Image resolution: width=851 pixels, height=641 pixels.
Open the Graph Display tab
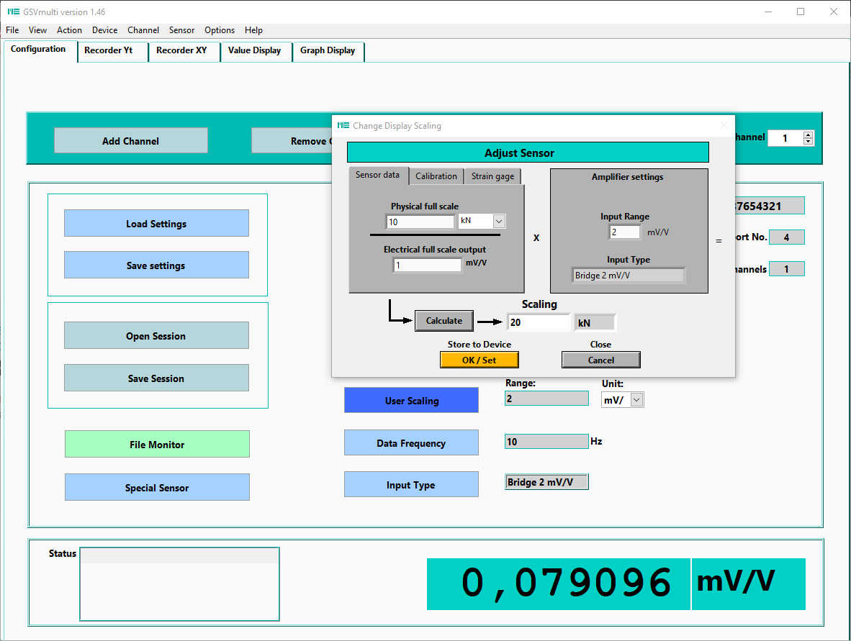click(328, 50)
